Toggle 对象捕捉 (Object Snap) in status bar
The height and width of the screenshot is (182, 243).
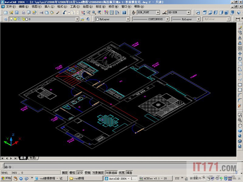(x=98, y=173)
